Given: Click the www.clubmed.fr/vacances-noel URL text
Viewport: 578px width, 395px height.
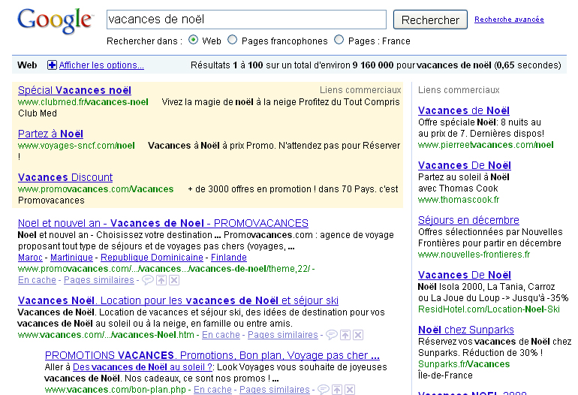Looking at the screenshot, I should 83,102.
